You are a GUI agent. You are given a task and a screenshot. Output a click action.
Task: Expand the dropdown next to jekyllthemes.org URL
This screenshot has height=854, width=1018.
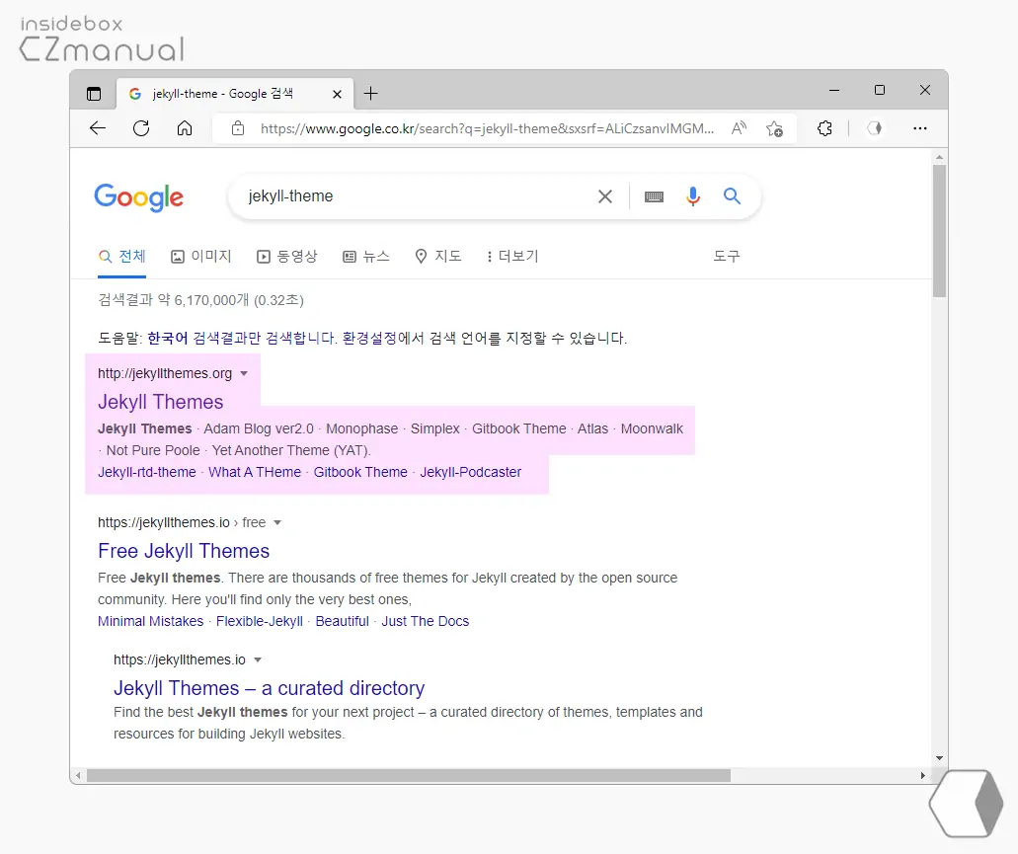coord(244,373)
